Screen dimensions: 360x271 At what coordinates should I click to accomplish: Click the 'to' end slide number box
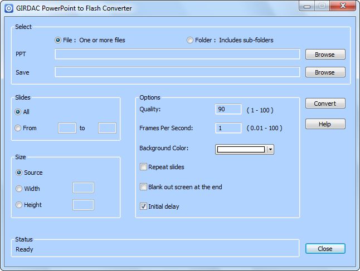107,128
